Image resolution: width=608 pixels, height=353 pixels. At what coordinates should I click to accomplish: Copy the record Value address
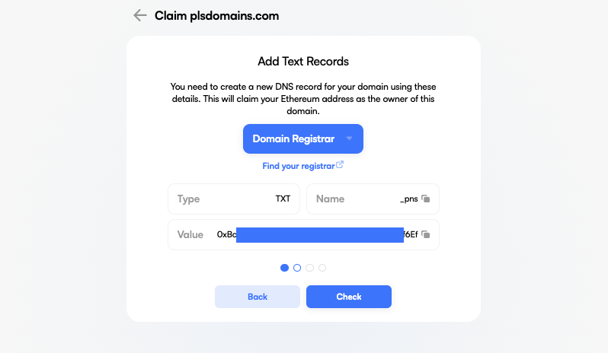click(426, 234)
